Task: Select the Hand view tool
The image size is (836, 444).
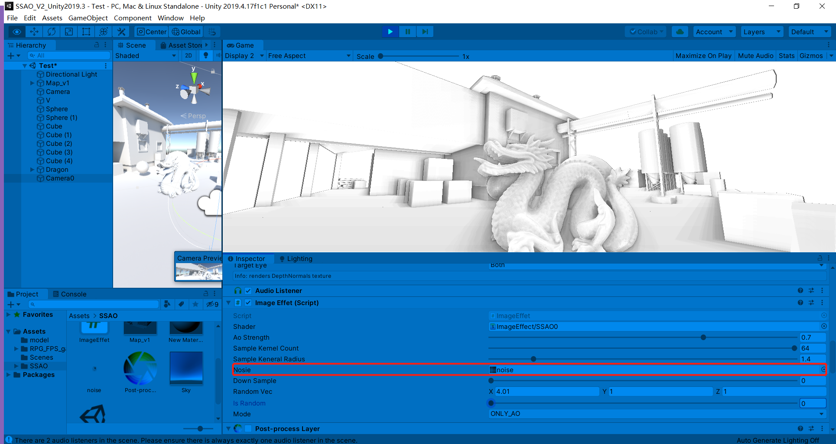Action: [16, 32]
